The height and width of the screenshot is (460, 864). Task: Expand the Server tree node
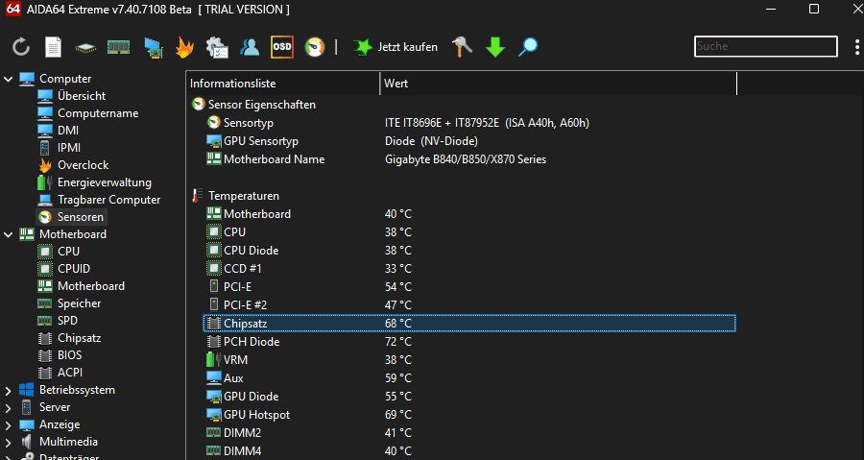pos(9,408)
